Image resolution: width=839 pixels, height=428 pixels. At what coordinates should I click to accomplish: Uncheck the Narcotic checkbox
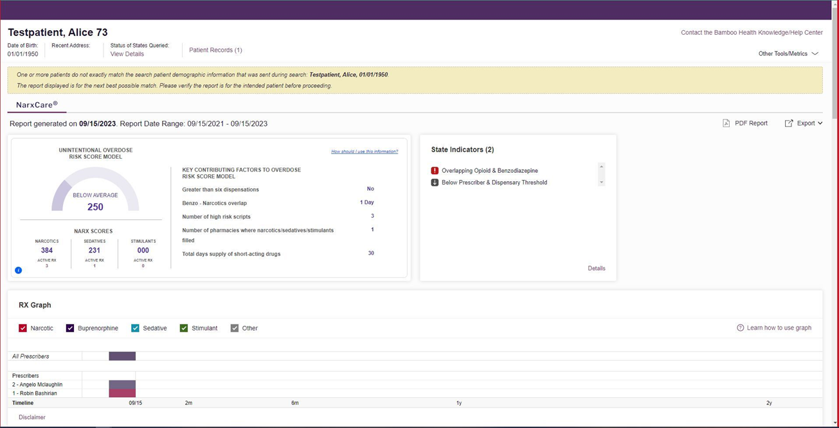tap(23, 328)
